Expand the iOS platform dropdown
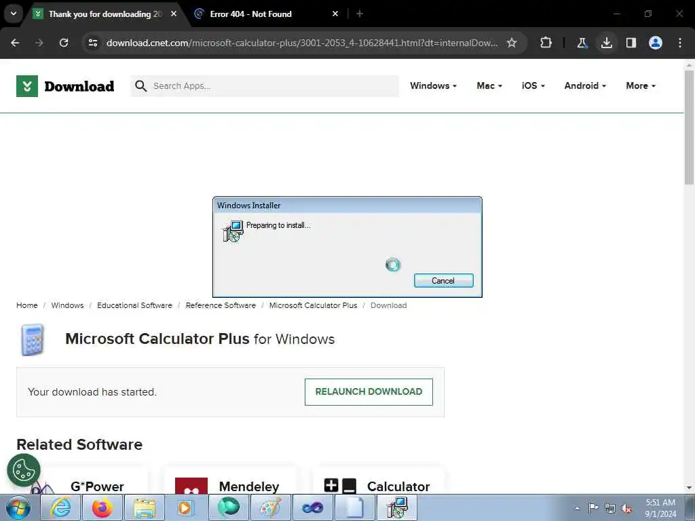 tap(533, 86)
